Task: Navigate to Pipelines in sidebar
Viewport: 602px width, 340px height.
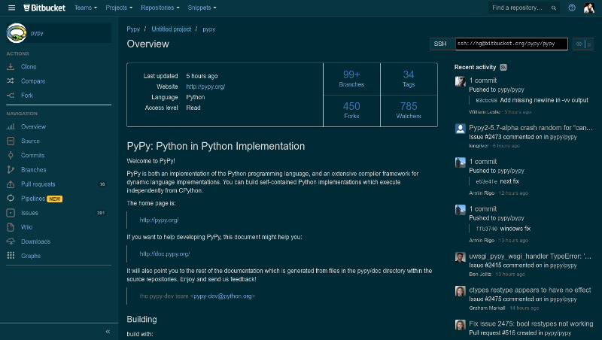Action: click(33, 199)
